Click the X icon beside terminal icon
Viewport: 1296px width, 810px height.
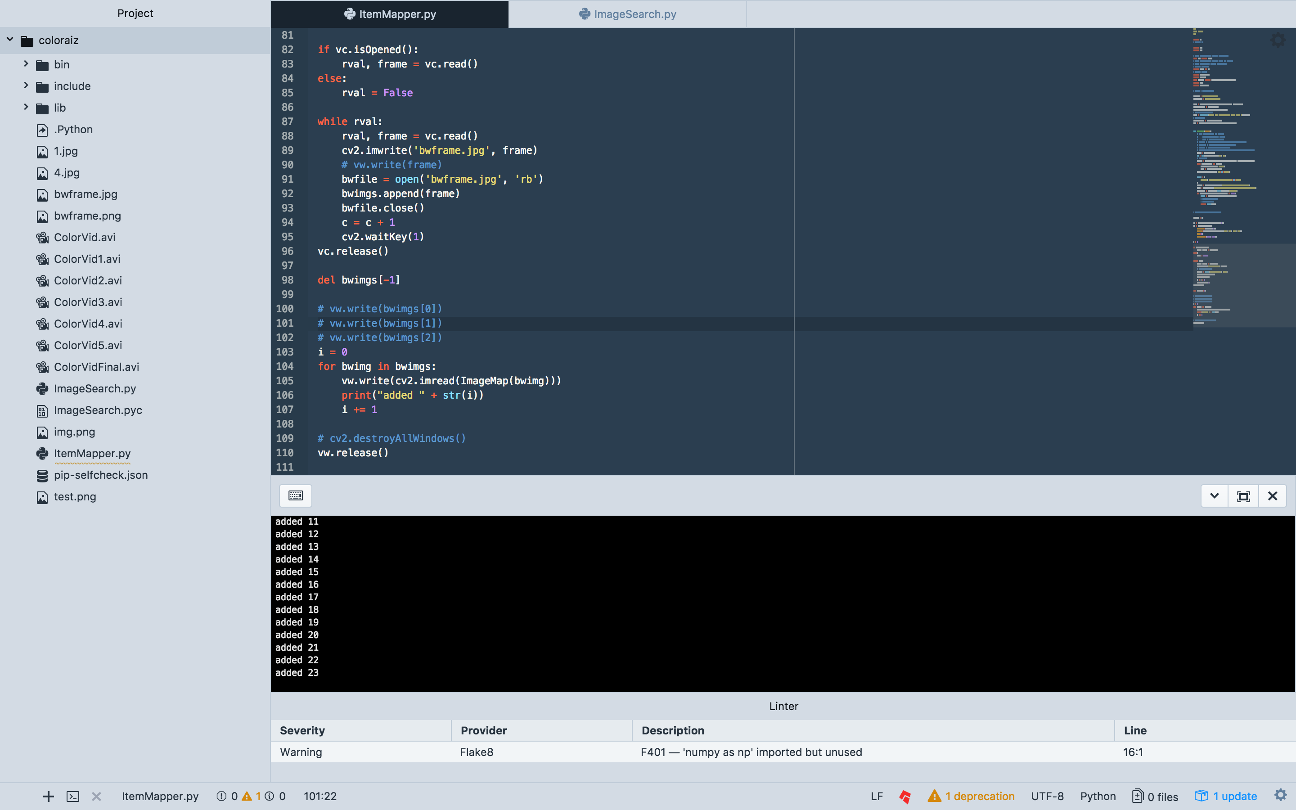[96, 796]
